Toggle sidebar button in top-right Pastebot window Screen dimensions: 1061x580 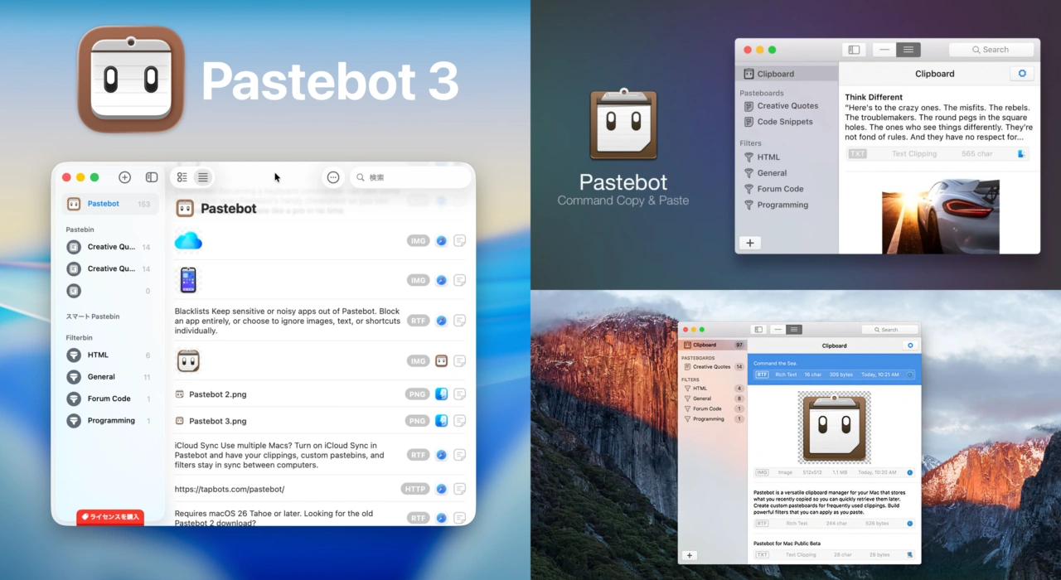(854, 50)
